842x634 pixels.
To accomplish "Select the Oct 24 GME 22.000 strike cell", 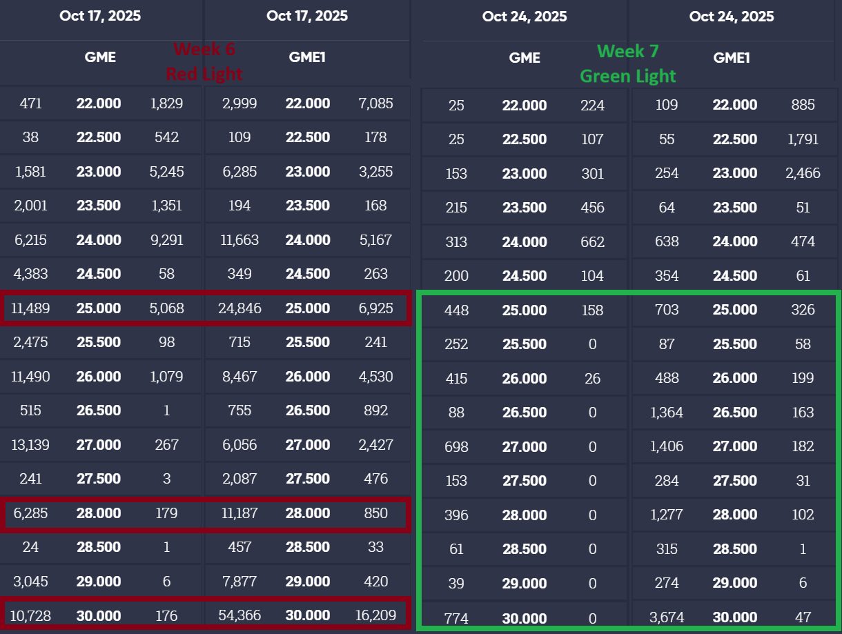I will click(x=525, y=105).
